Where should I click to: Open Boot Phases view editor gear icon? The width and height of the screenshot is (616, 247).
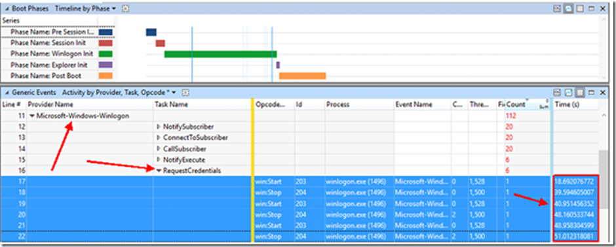click(x=125, y=8)
